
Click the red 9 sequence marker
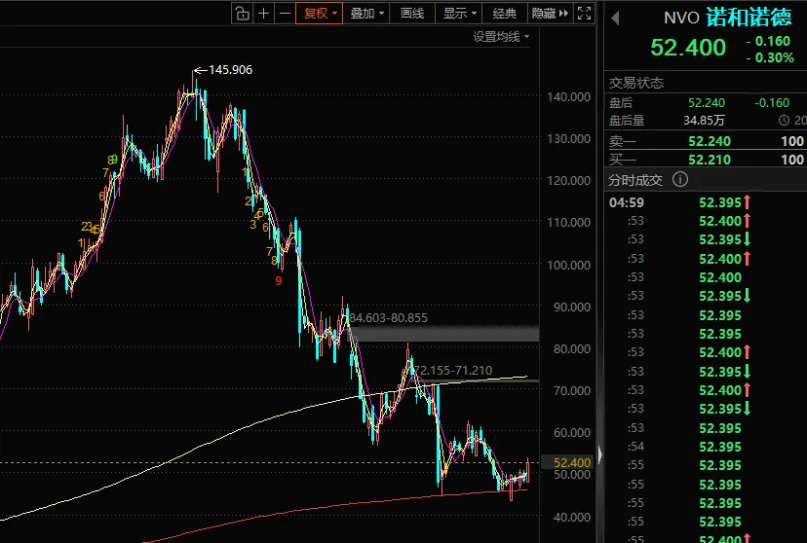[279, 281]
